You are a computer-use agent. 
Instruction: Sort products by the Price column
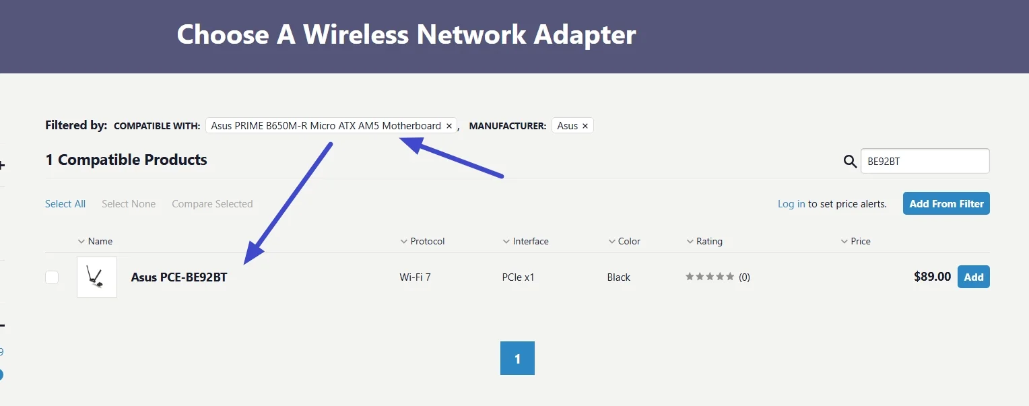pyautogui.click(x=860, y=241)
